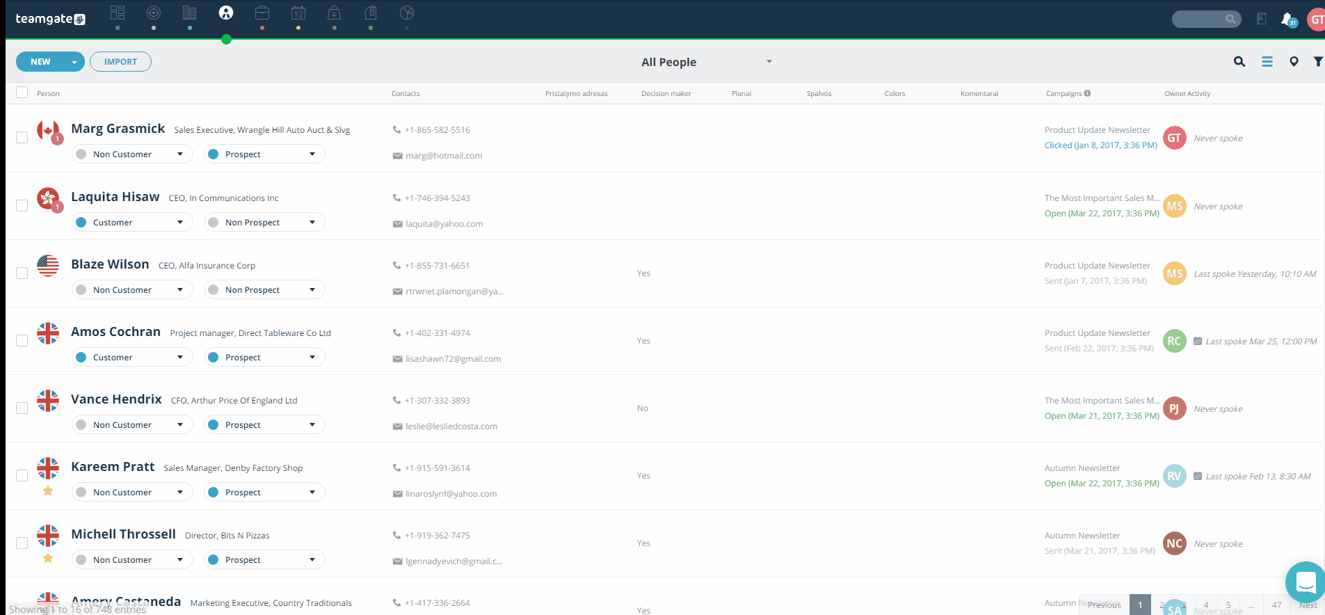Sort by the Colors column header
Viewport: 1325px width, 615px height.
point(895,93)
